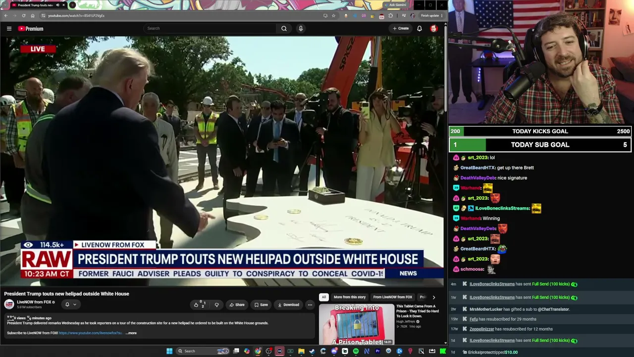Open the channel notification bell dropdown
This screenshot has height=357, width=634.
pos(71,304)
